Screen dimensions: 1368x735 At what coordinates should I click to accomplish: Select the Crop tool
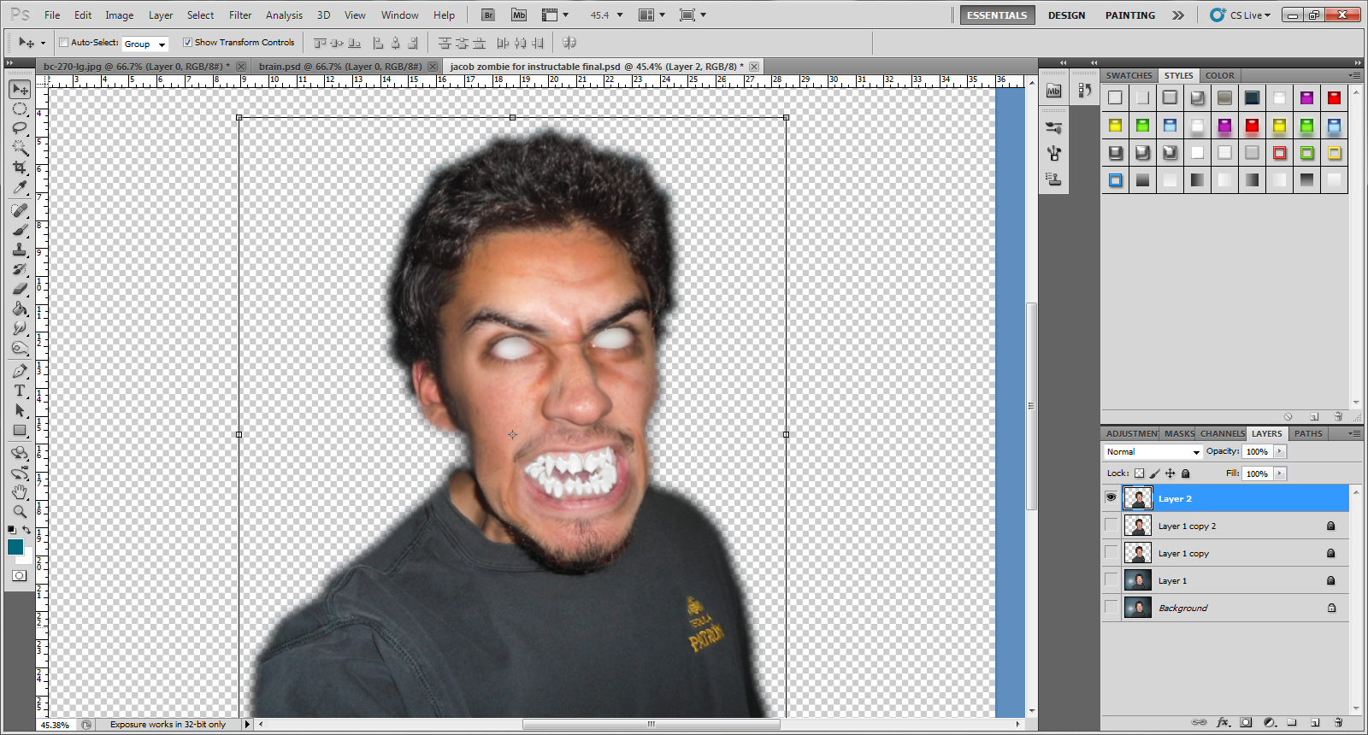pos(20,168)
